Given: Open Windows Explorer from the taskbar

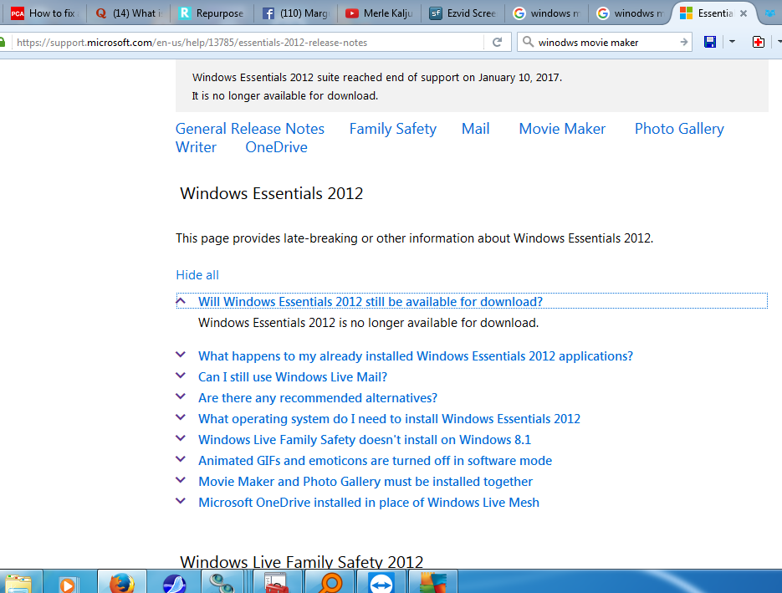Looking at the screenshot, I should coord(18,584).
